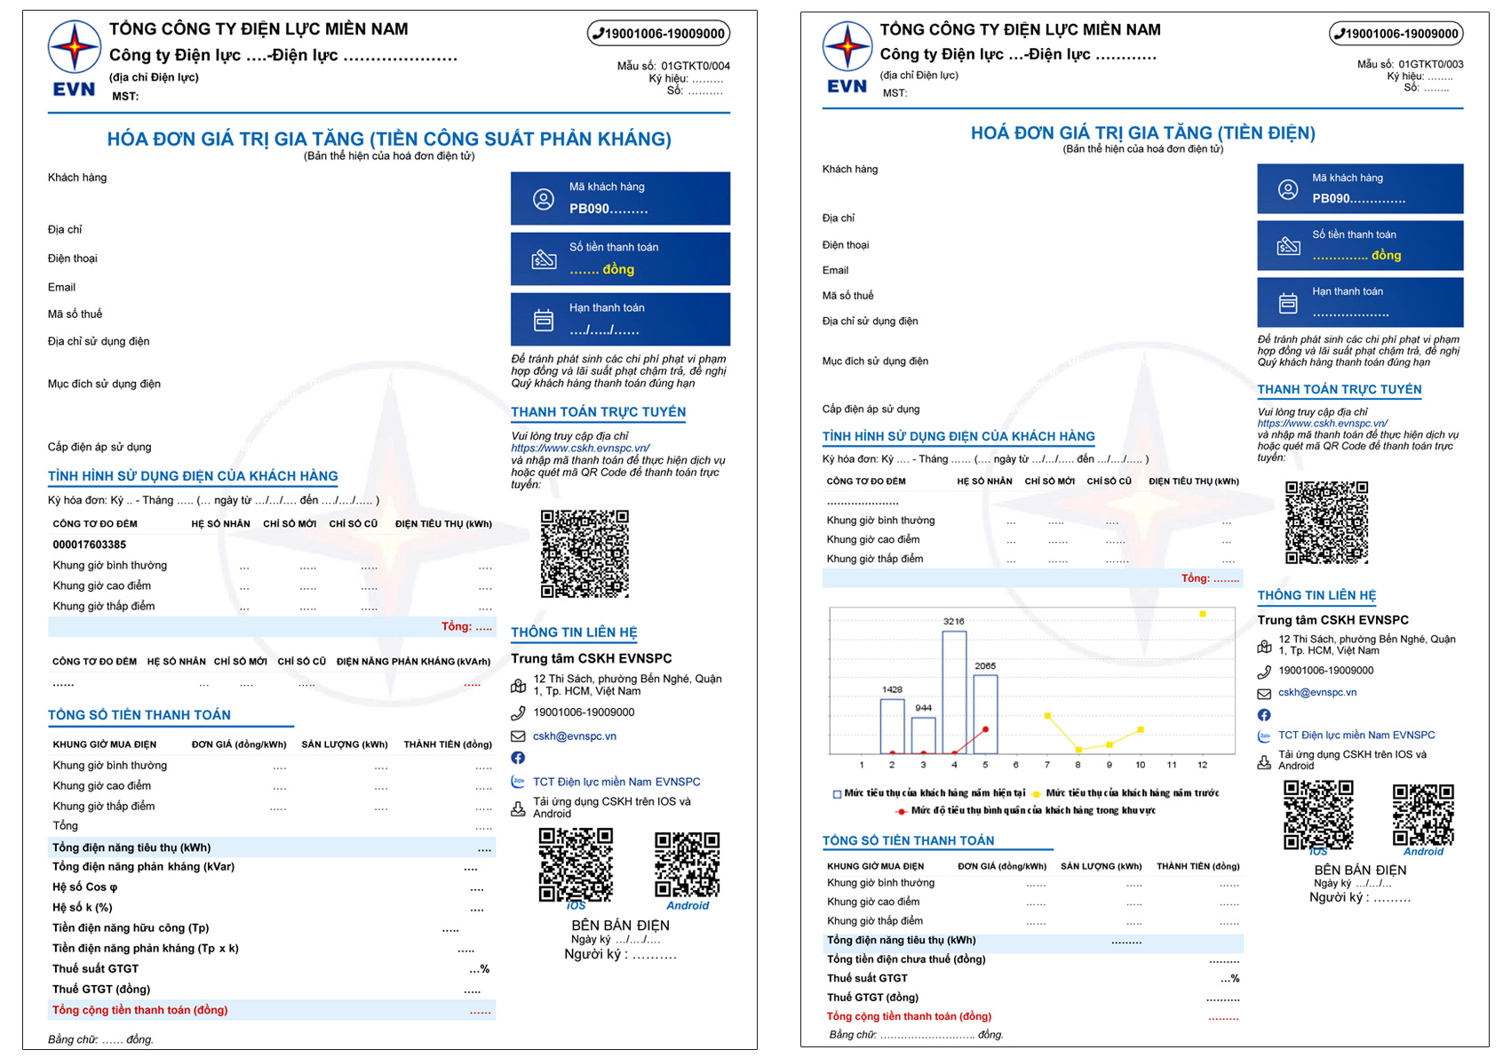Viewport: 1511px width, 1058px height.
Task: Click Tổng cộng tiền thanh toán row on left invoice
Action: click(272, 1010)
